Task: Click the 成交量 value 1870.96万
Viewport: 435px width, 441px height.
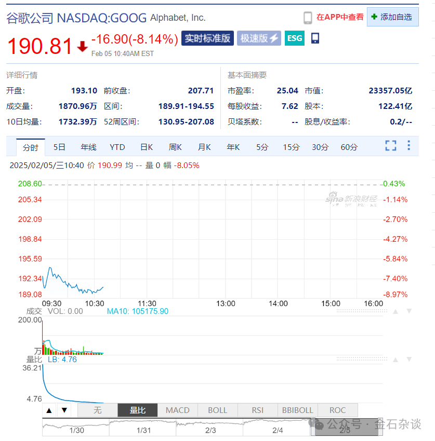Action: 78,106
